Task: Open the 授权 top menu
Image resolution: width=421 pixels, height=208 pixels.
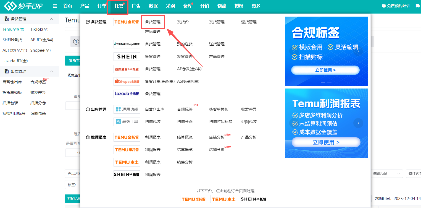Action: pyautogui.click(x=239, y=6)
